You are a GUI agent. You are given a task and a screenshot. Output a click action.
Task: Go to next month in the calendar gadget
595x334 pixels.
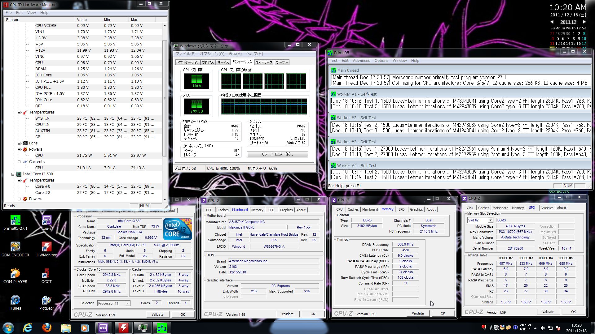point(584,22)
